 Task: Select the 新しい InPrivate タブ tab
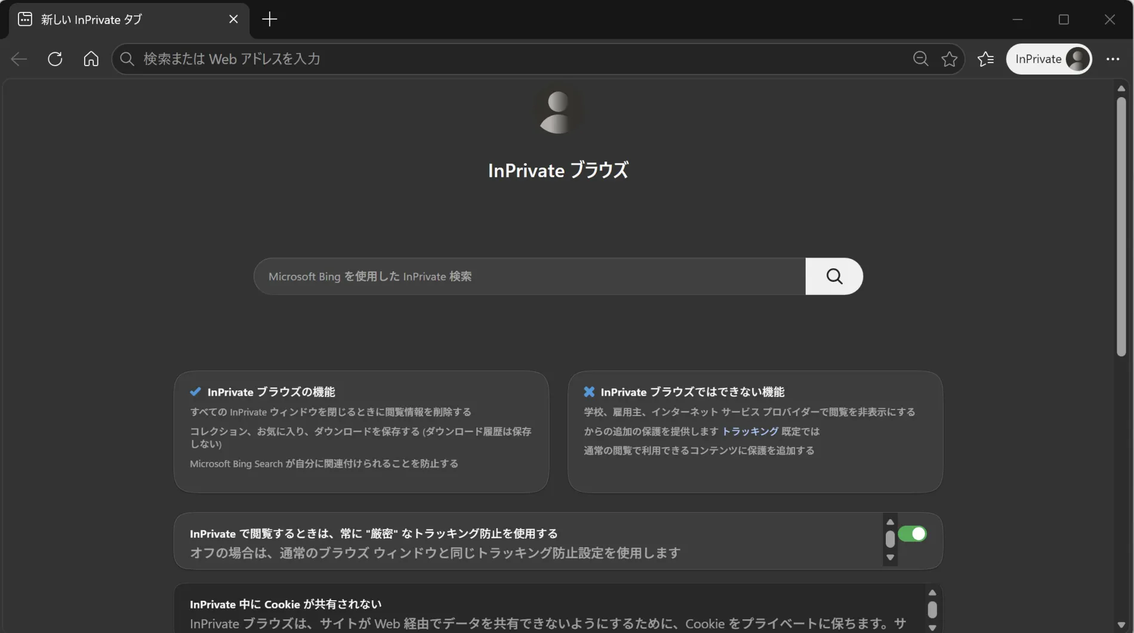click(x=129, y=20)
